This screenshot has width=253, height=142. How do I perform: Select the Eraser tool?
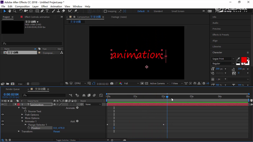tap(64, 11)
